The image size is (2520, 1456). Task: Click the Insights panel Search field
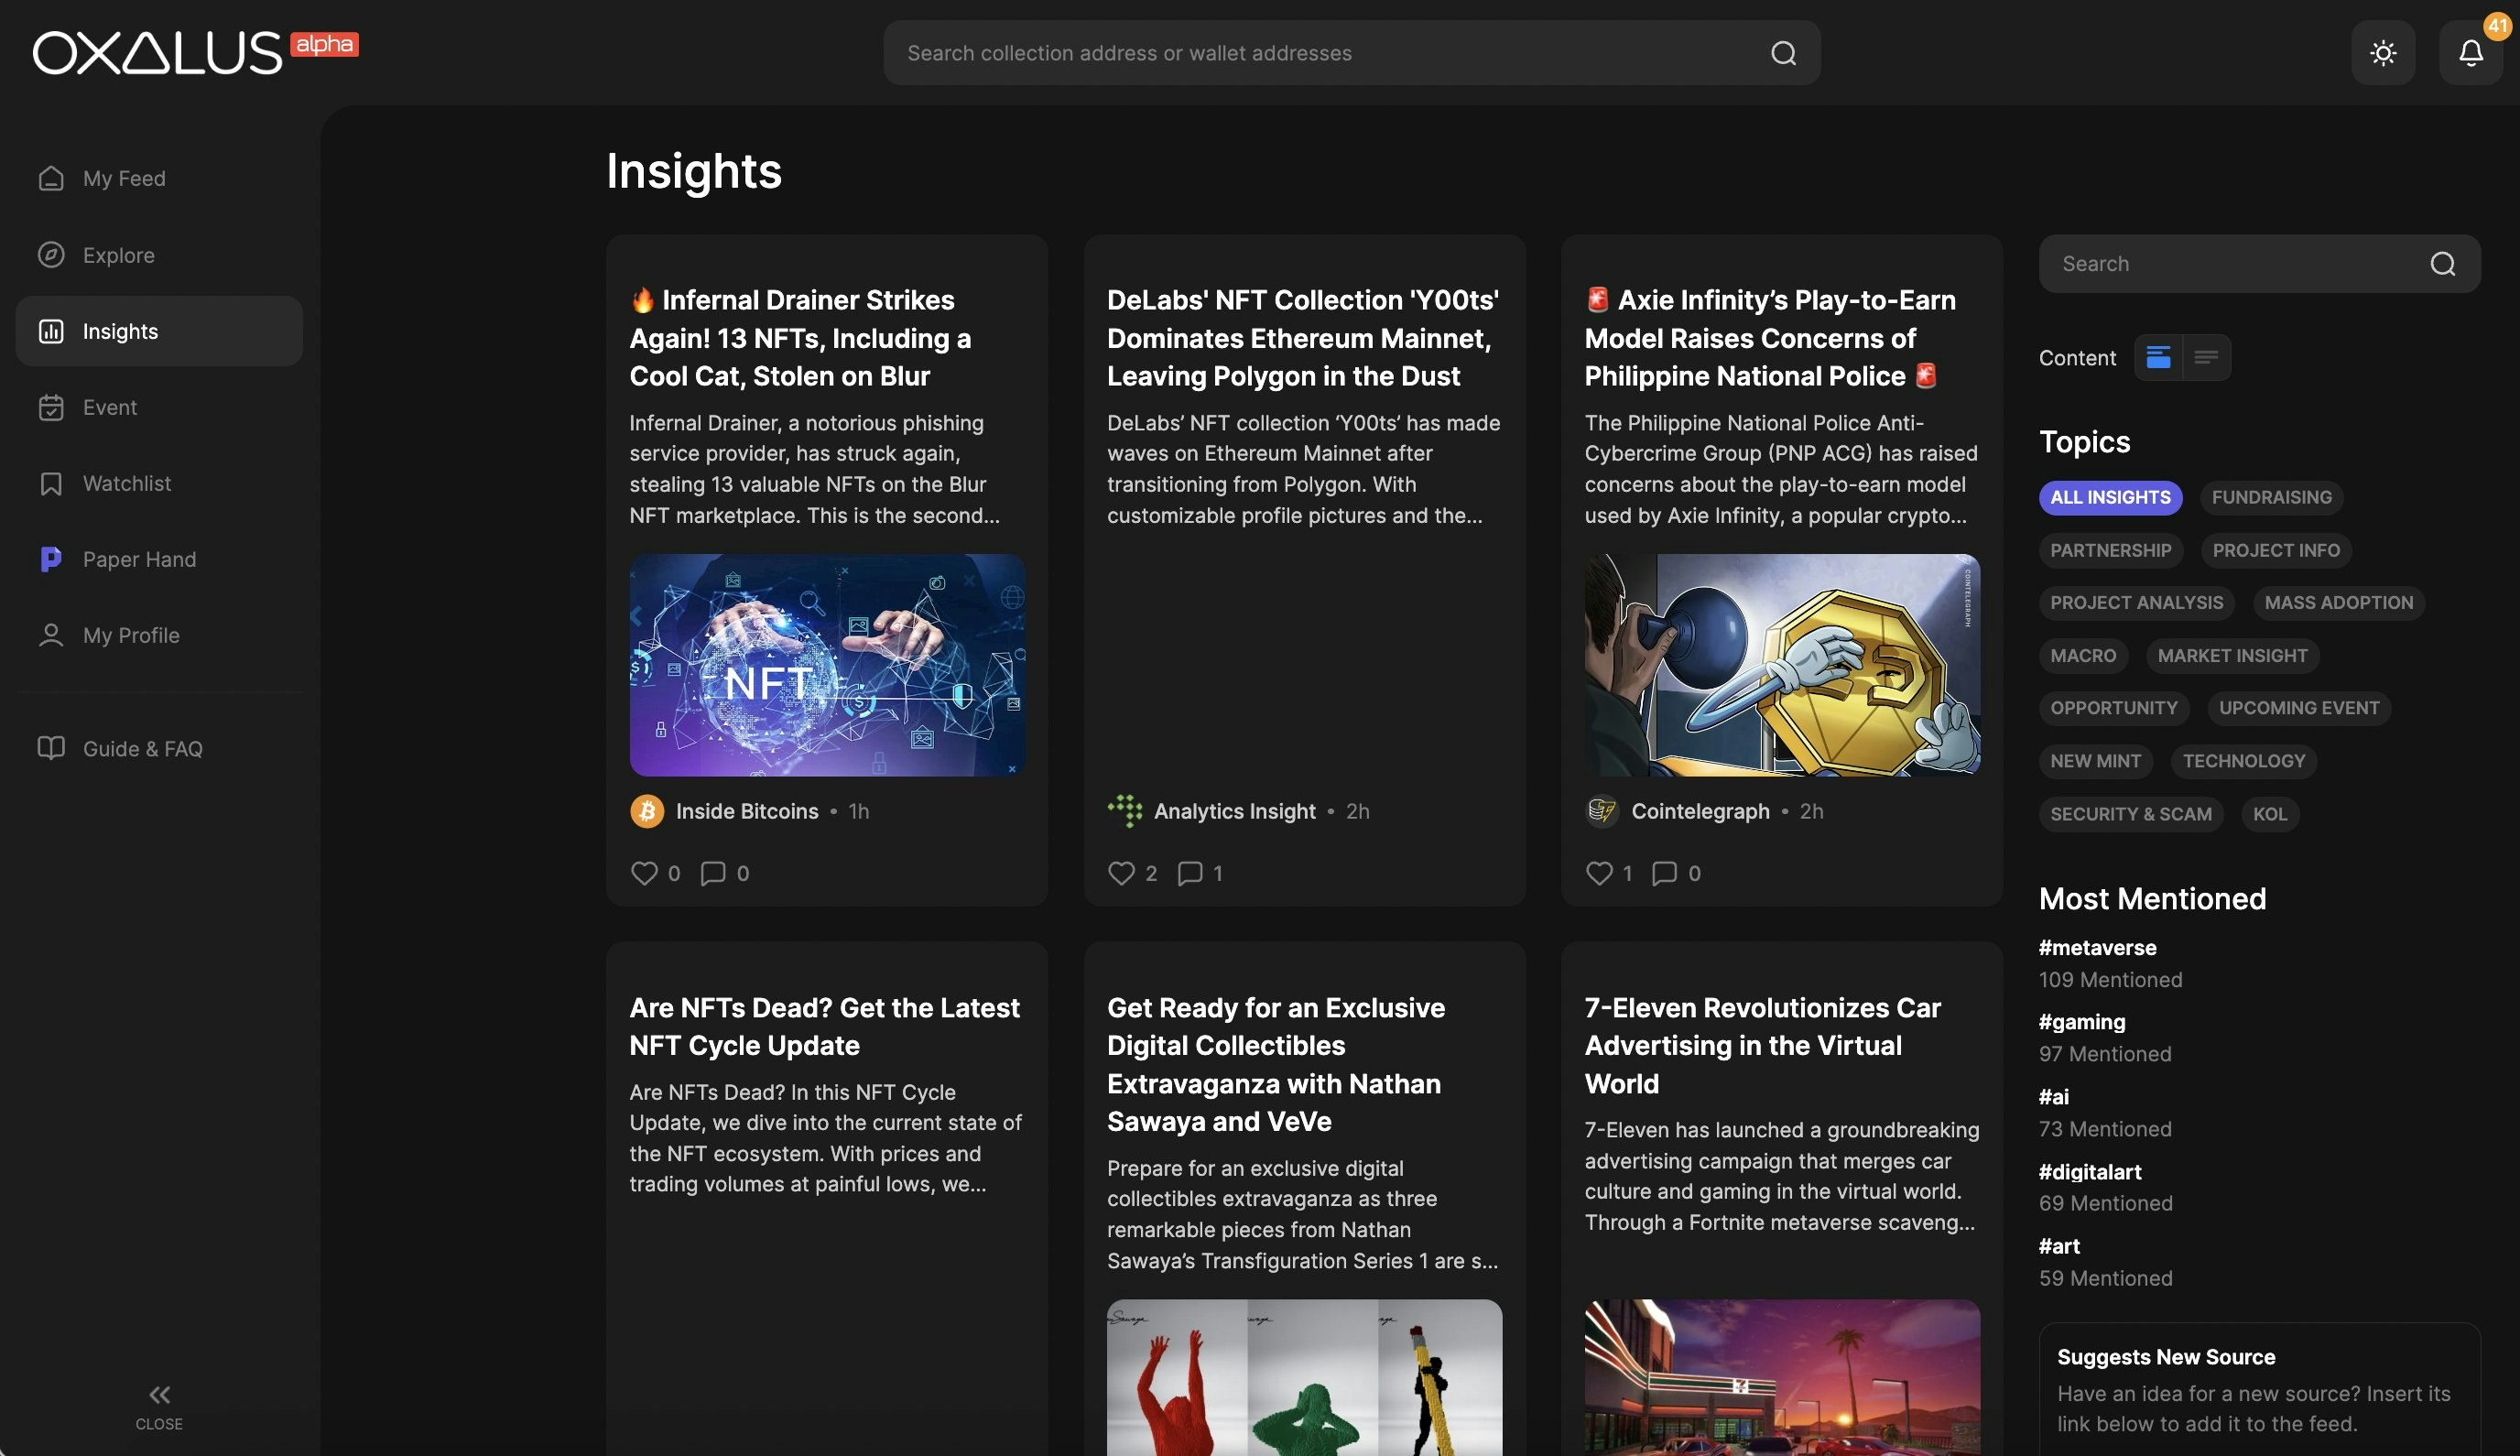[x=2259, y=264]
